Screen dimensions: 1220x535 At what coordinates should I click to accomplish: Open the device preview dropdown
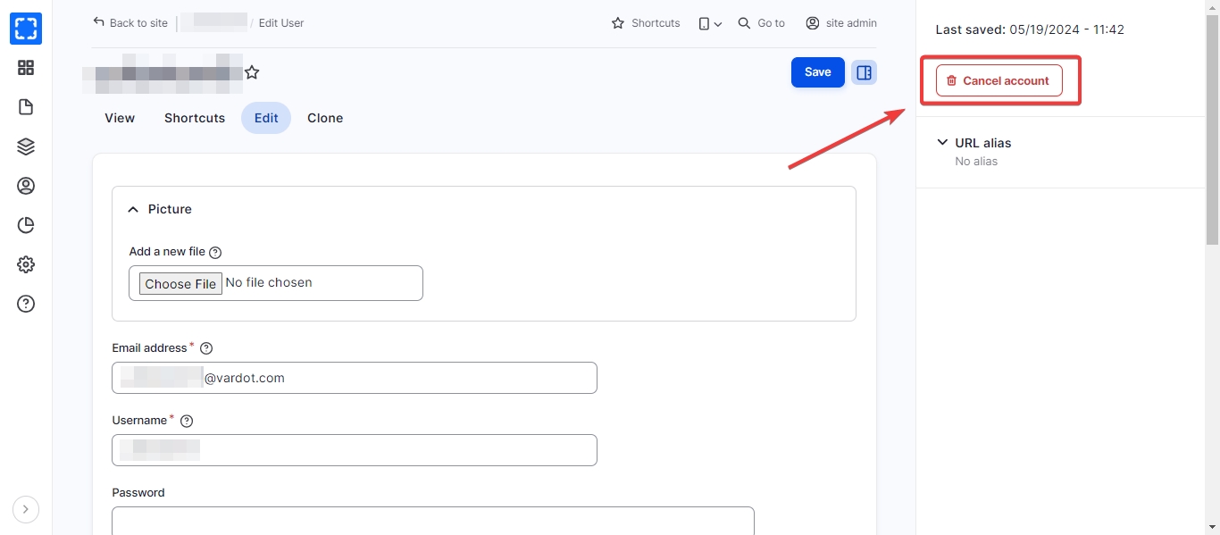tap(710, 23)
